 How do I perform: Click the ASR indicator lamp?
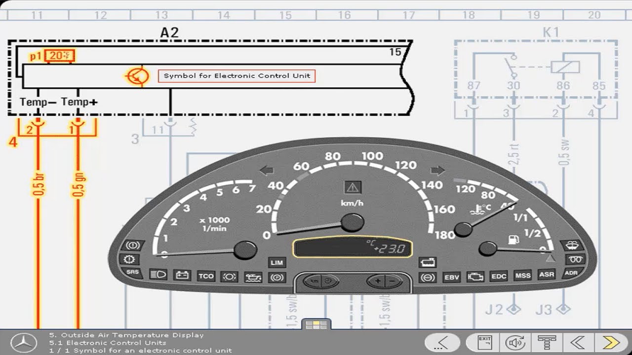(x=547, y=274)
